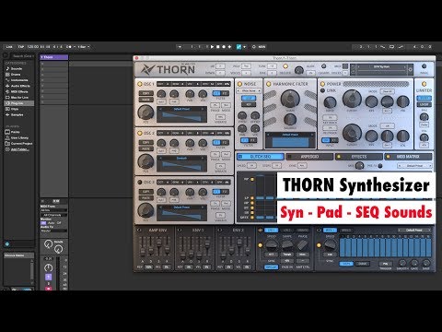Click the blue preview button below the browser
Image resolution: width=442 pixels, height=332 pixels.
tap(7, 244)
